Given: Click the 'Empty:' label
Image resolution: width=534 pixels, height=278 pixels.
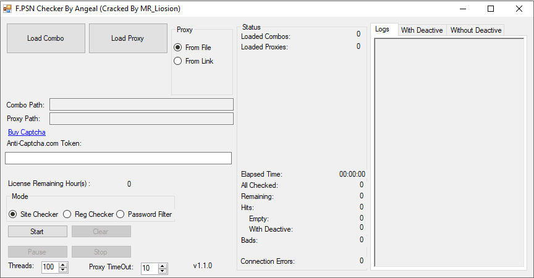Looking at the screenshot, I should [x=259, y=219].
